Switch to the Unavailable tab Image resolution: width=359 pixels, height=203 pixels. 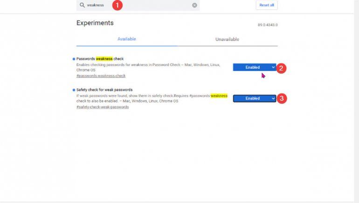coord(227,39)
